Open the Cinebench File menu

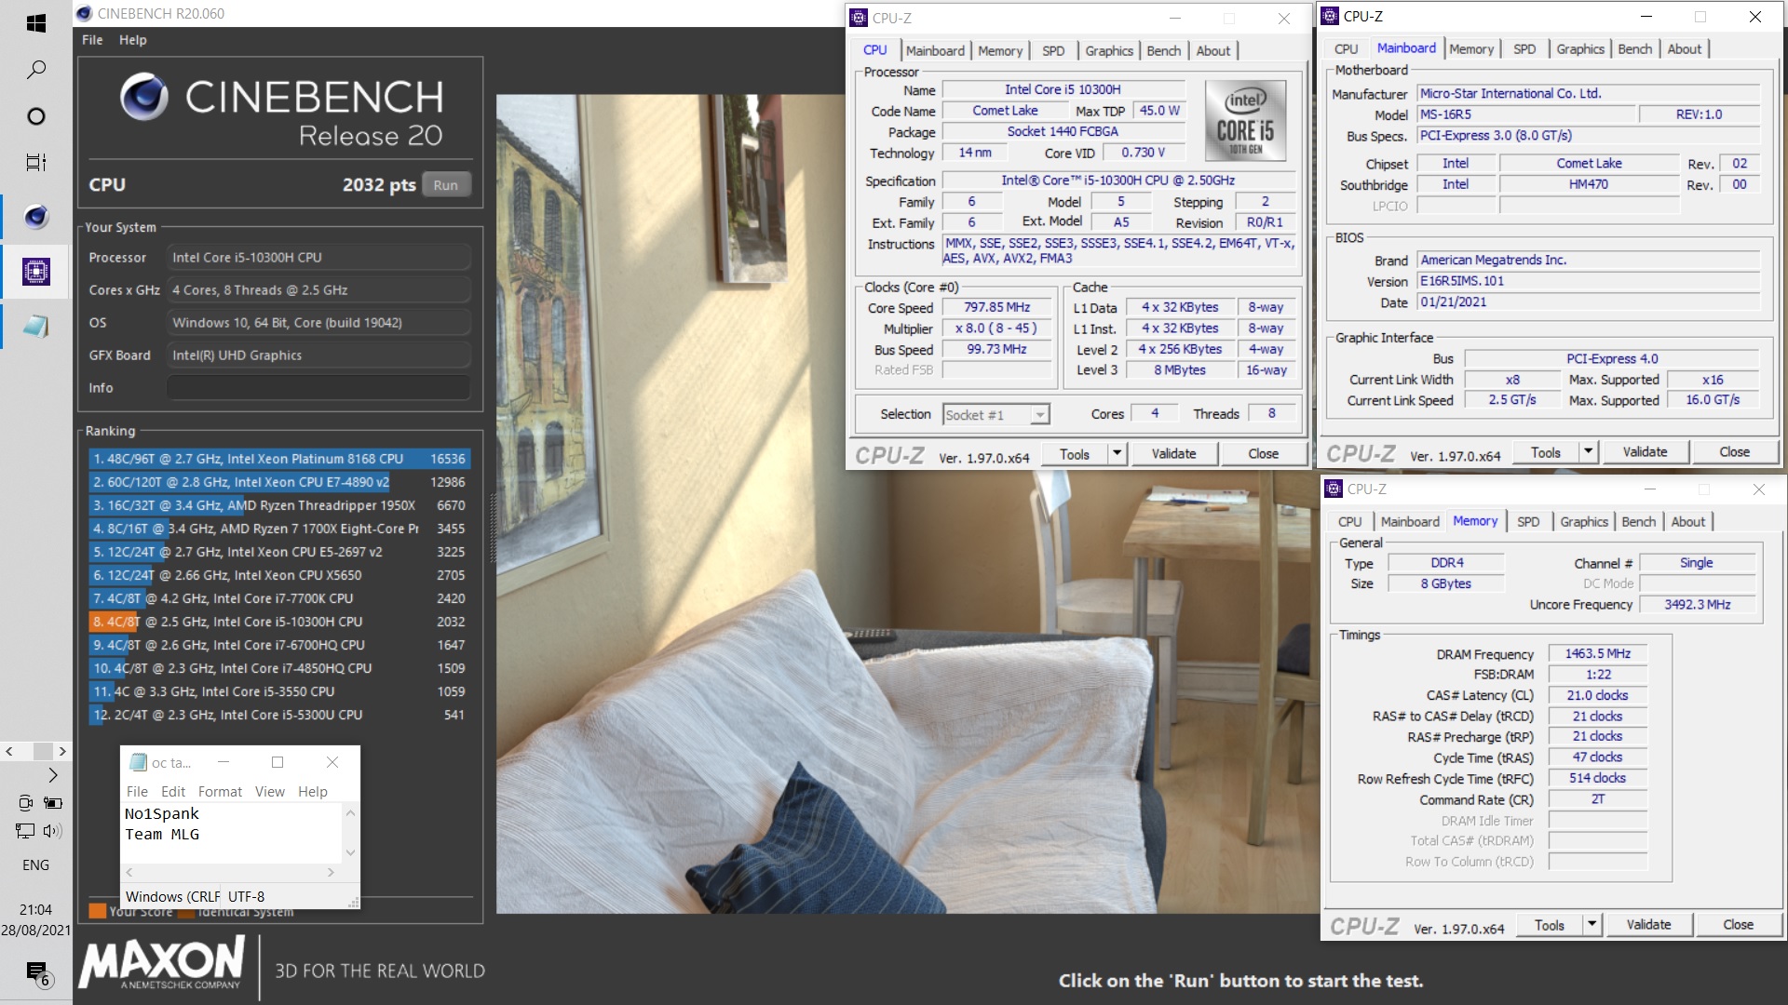pyautogui.click(x=92, y=40)
